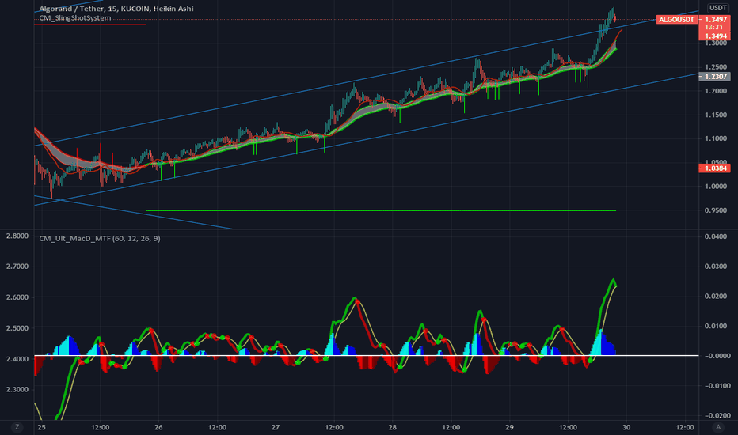Select the white MACD zero line
Viewport: 738px width, 435px height.
366,356
